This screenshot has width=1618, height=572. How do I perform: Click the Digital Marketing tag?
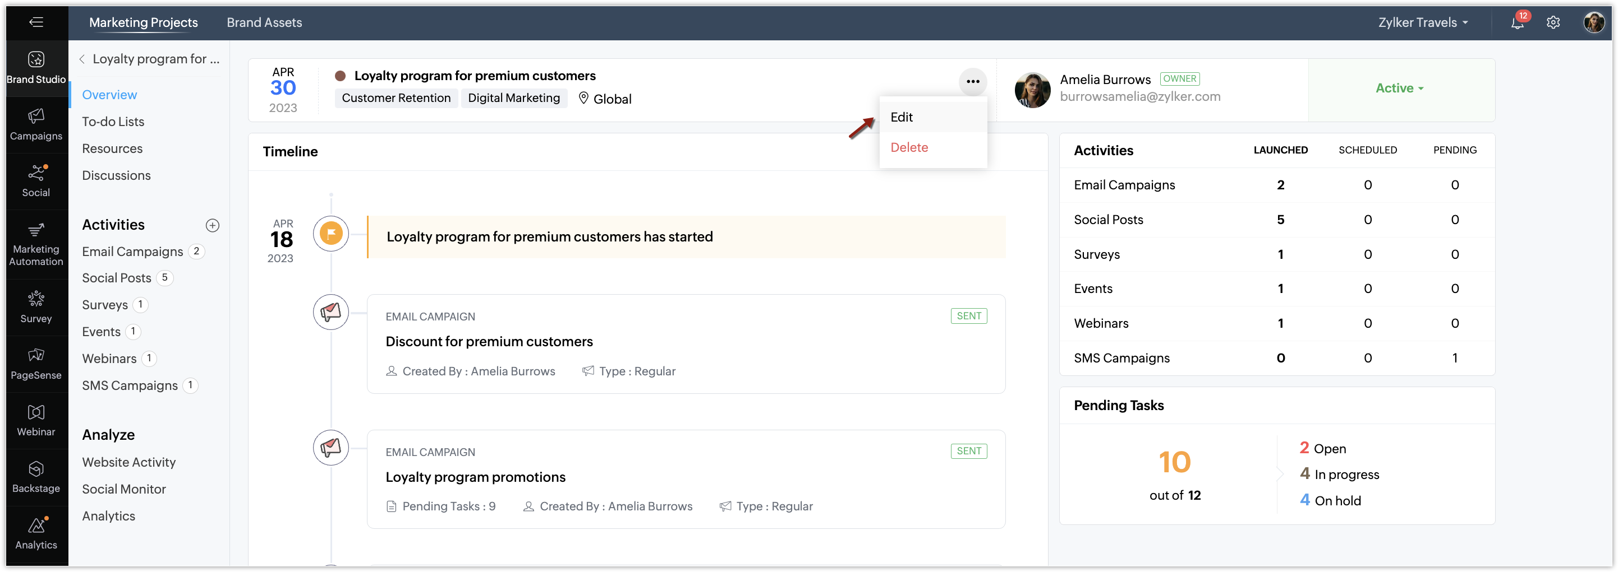click(x=514, y=99)
